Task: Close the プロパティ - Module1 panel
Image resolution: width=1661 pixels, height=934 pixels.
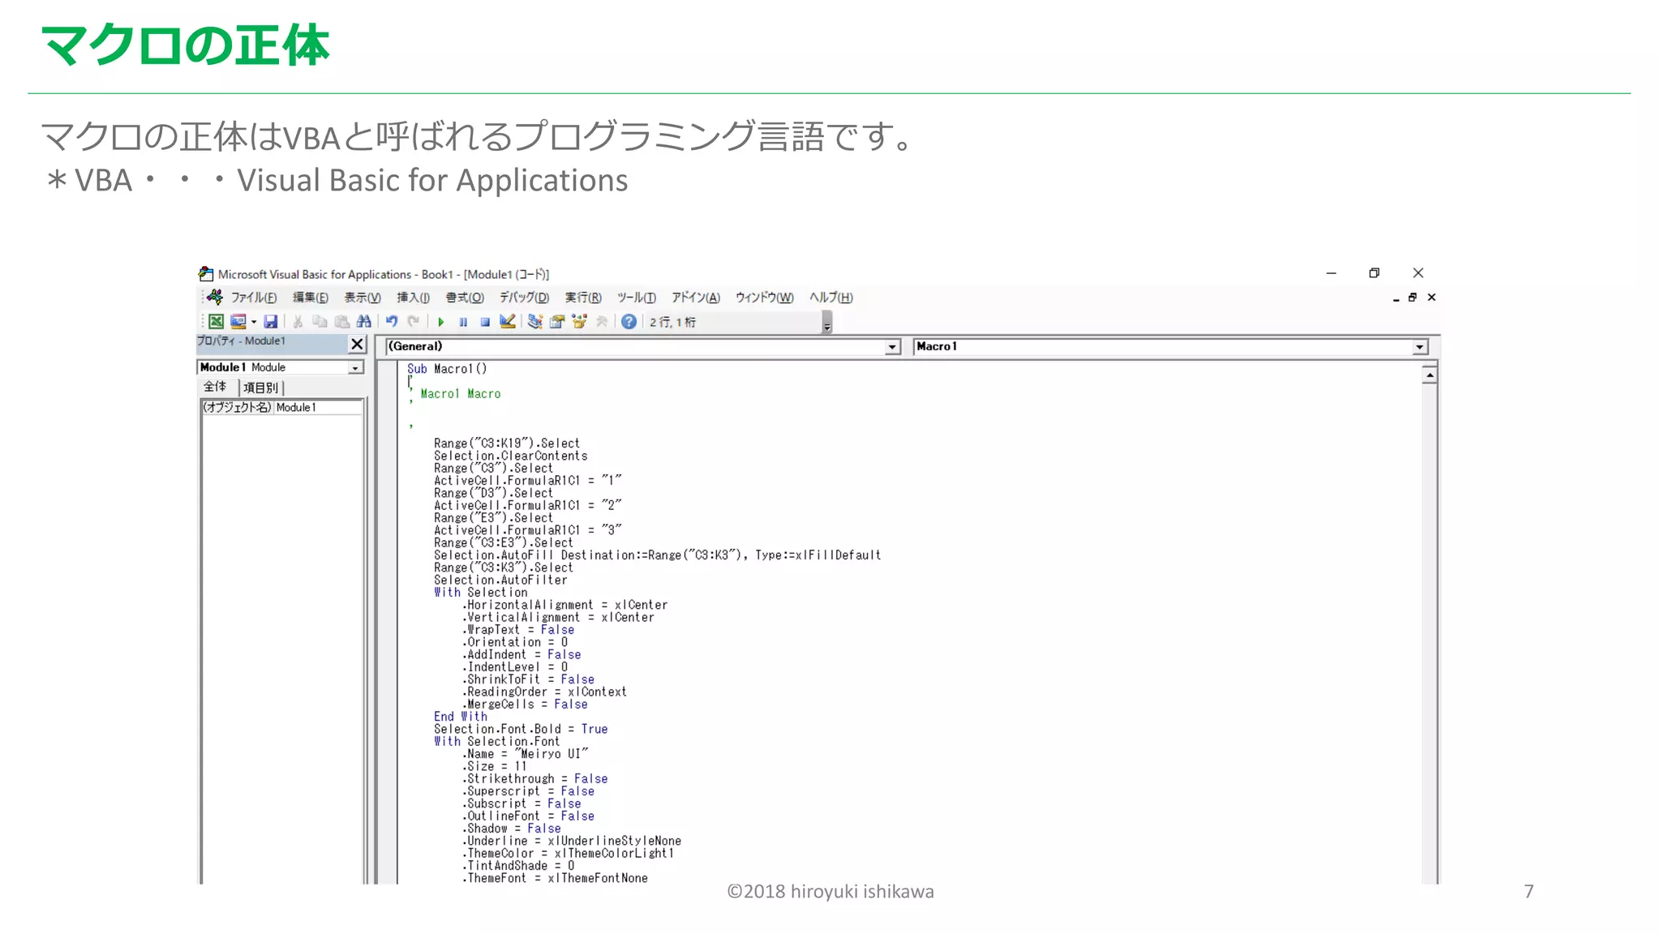Action: pyautogui.click(x=357, y=345)
